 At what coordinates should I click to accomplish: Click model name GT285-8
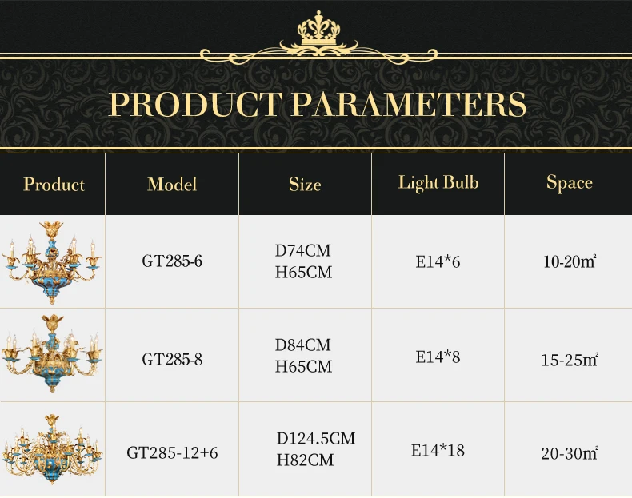coord(172,359)
